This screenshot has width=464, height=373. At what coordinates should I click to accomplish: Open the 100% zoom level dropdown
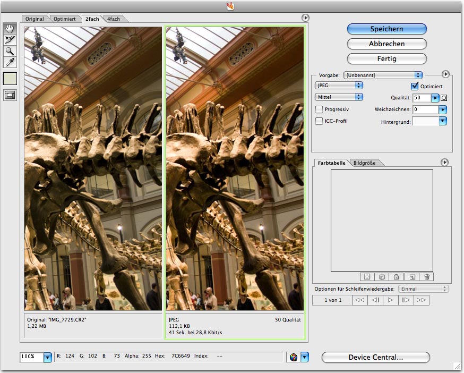coord(47,358)
